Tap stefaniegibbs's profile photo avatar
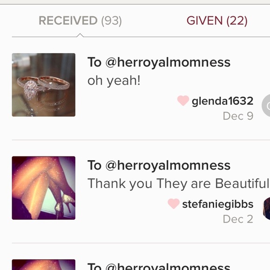The height and width of the screenshot is (270, 270). 266,209
